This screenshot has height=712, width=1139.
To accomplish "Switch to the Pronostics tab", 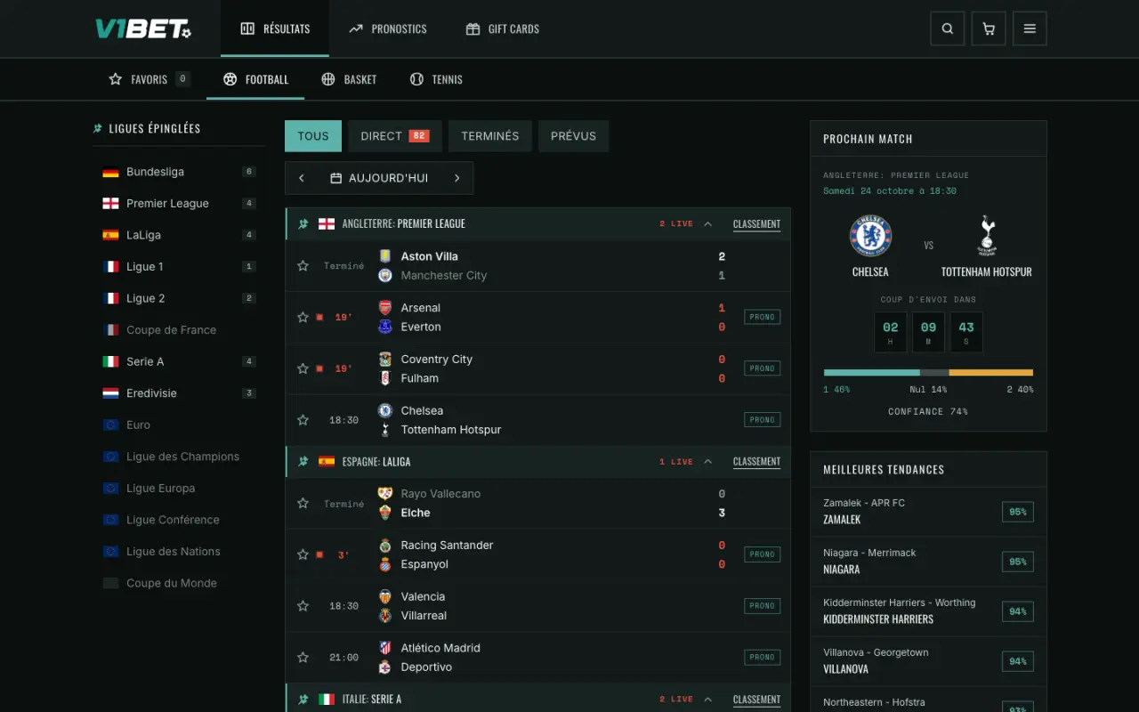I will point(388,28).
